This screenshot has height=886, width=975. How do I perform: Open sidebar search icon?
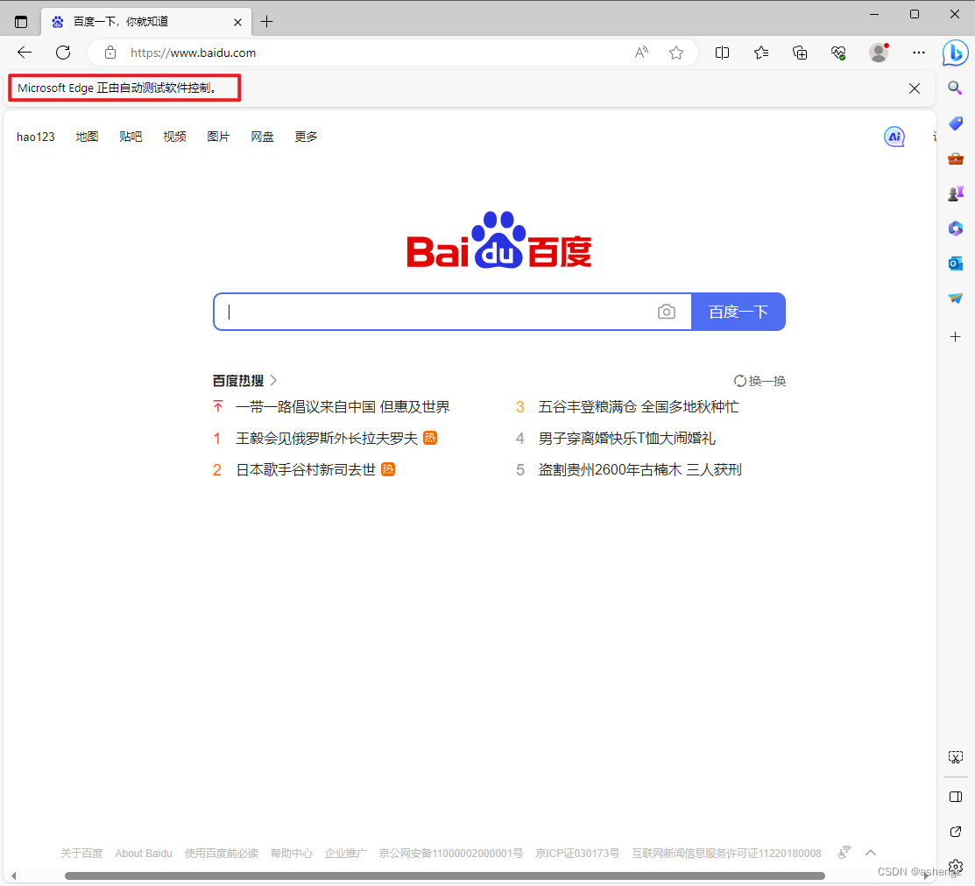coord(955,88)
